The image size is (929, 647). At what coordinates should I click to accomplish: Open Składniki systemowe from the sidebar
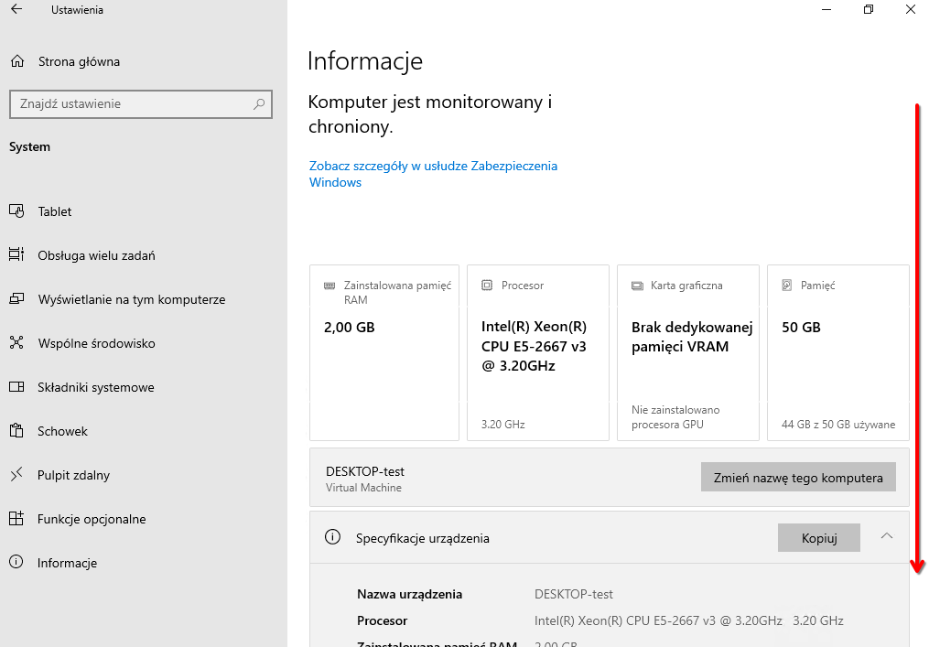pyautogui.click(x=16, y=387)
